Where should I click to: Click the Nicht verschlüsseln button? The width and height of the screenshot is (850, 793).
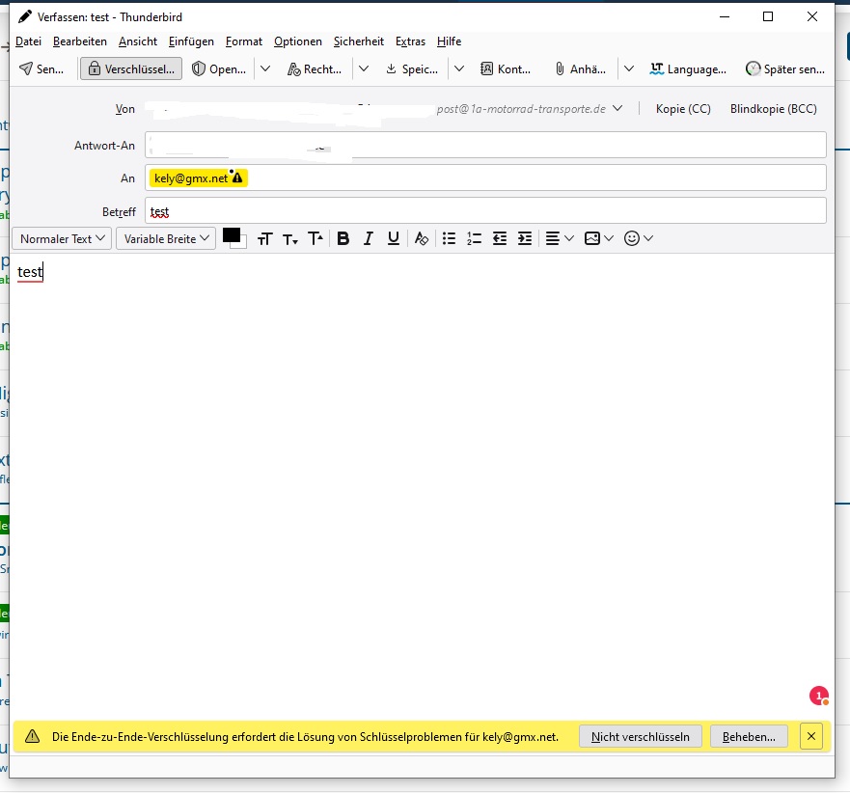click(x=641, y=736)
